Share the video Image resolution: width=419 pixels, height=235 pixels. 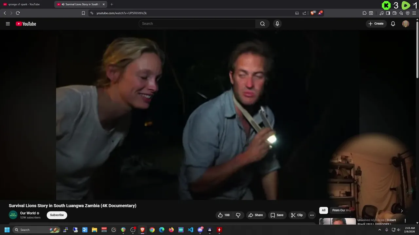click(x=255, y=215)
